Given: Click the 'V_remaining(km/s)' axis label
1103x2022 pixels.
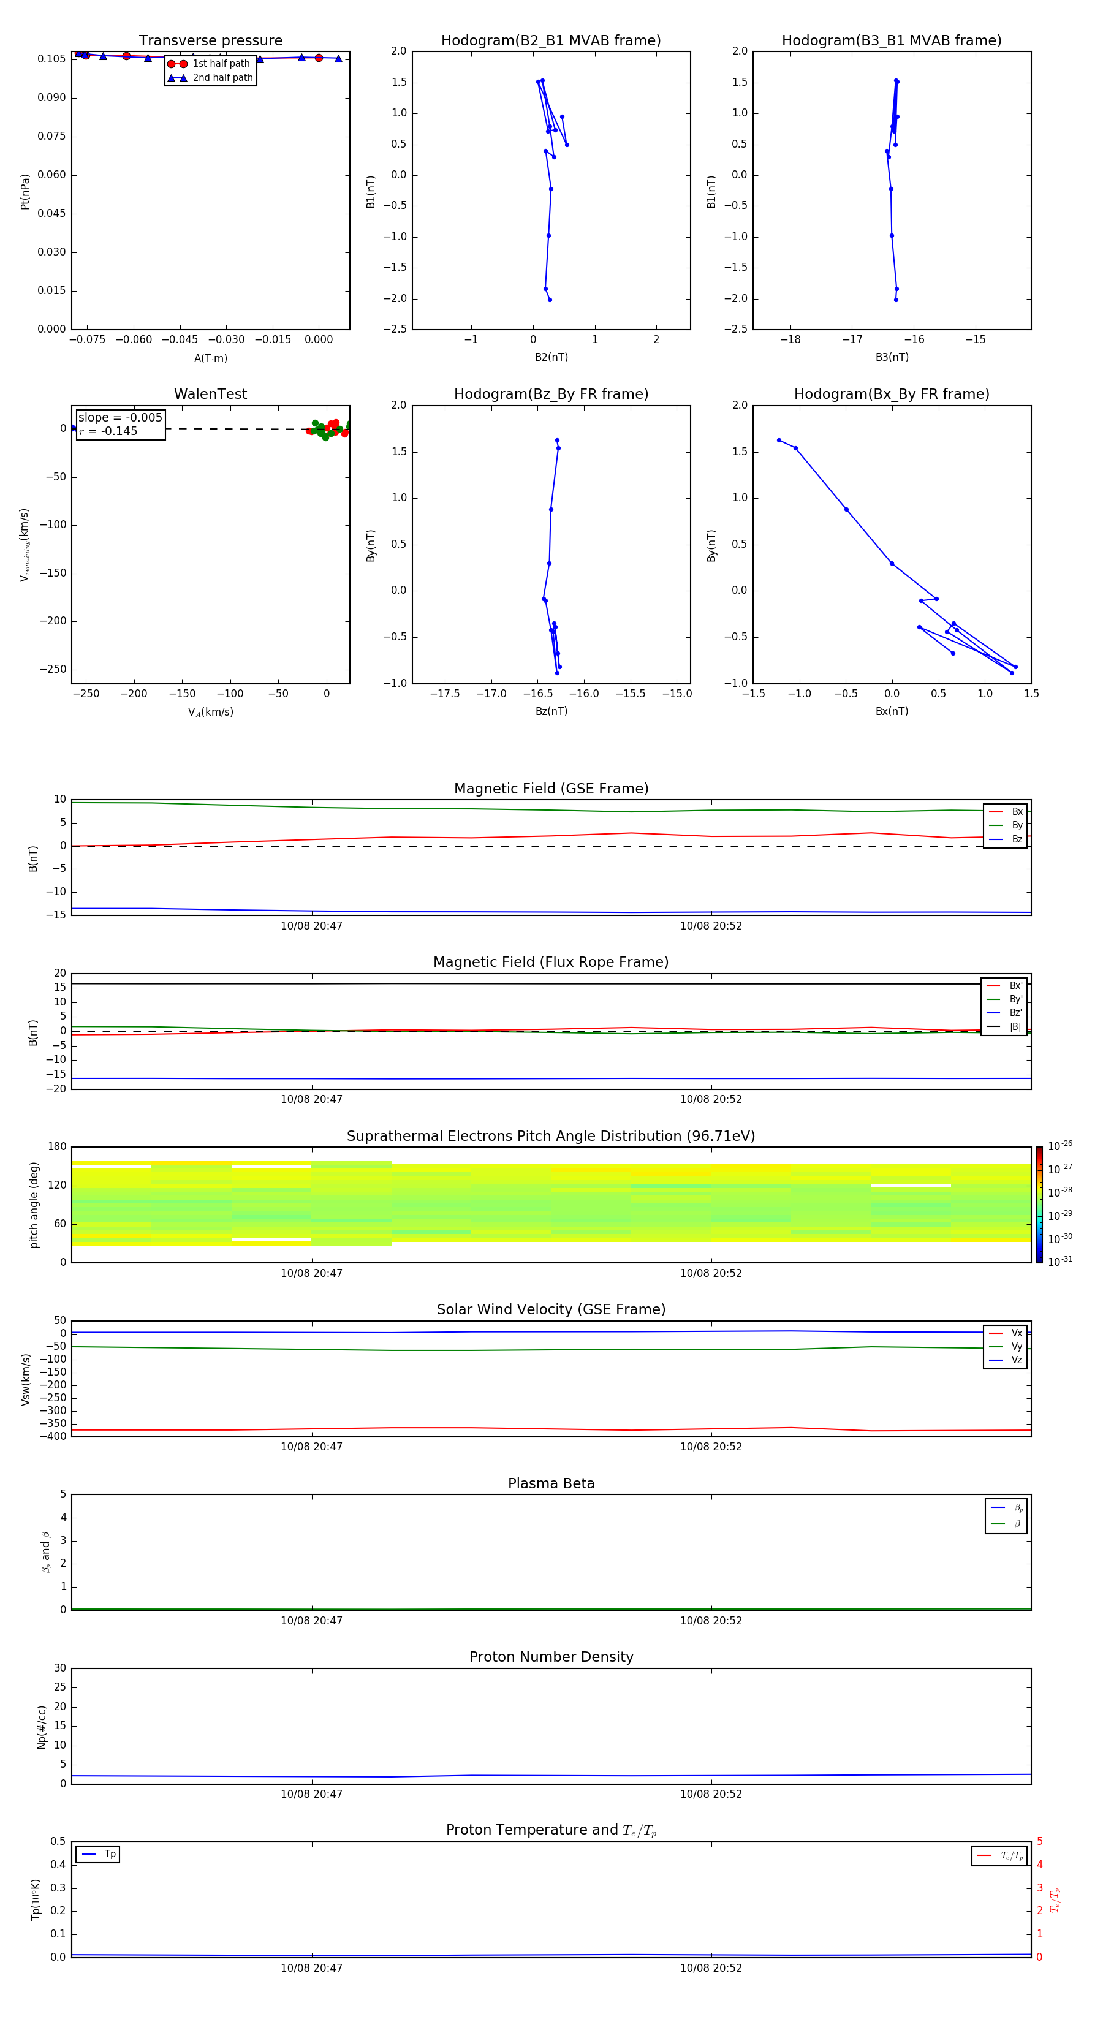Looking at the screenshot, I should coord(25,545).
